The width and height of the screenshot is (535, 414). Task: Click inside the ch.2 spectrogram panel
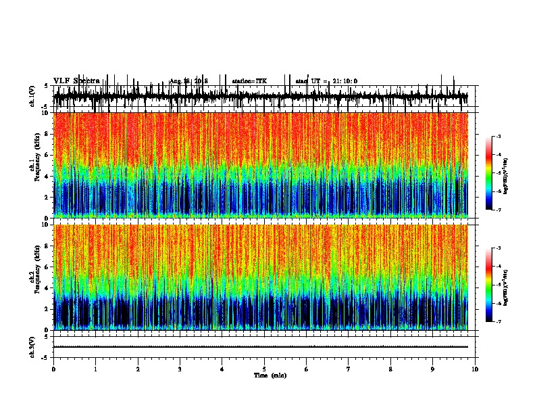point(261,277)
